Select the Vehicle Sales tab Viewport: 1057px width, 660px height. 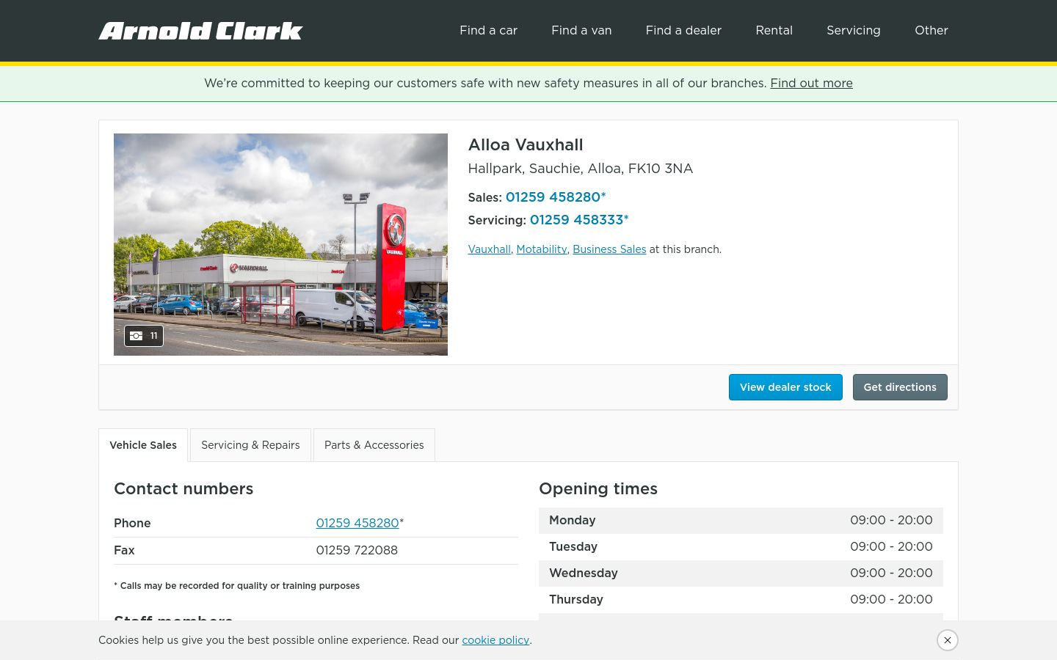[x=143, y=445]
